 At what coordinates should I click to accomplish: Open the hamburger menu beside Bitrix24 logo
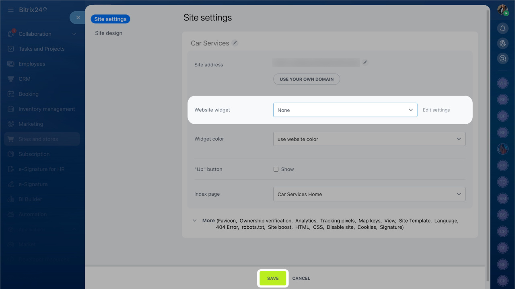tap(11, 10)
